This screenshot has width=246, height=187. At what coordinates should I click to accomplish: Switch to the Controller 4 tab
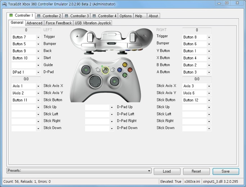tap(104, 16)
